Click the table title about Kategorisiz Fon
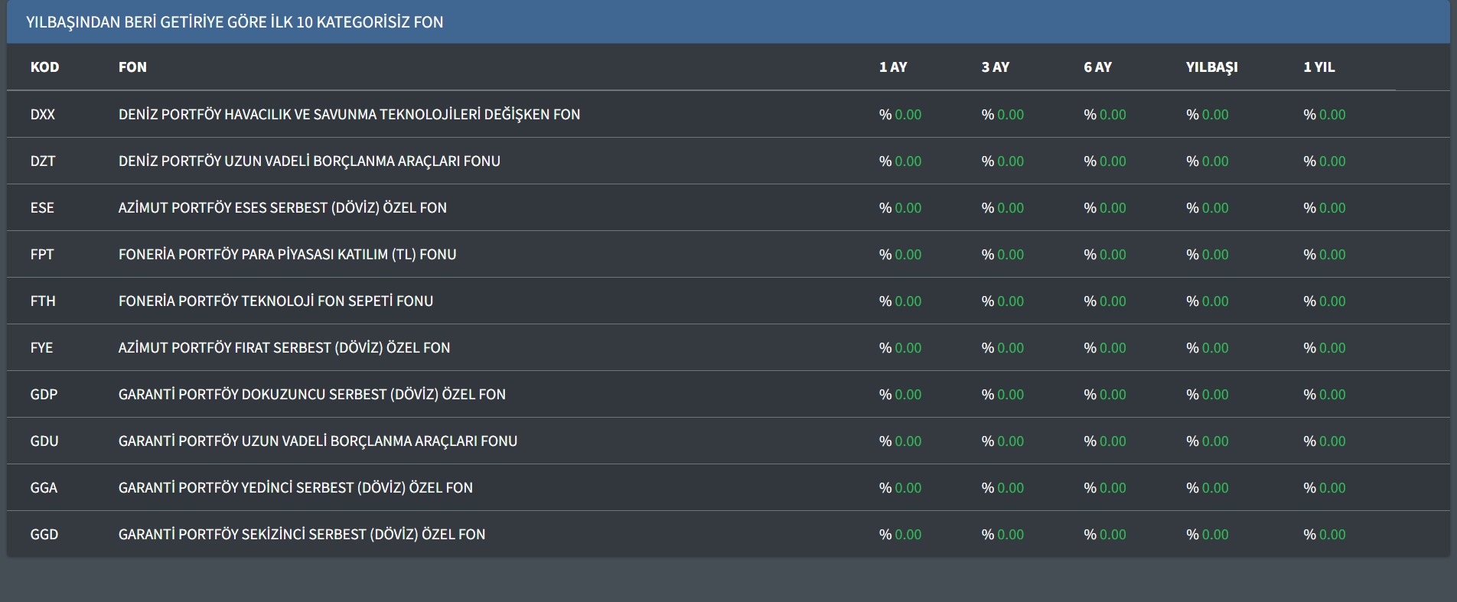Image resolution: width=1457 pixels, height=602 pixels. tap(234, 22)
